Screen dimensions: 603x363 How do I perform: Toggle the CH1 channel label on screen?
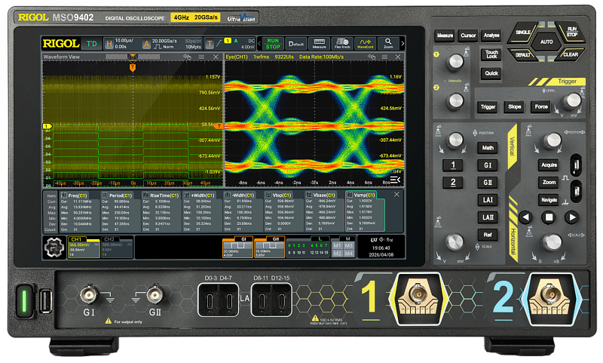coord(77,239)
